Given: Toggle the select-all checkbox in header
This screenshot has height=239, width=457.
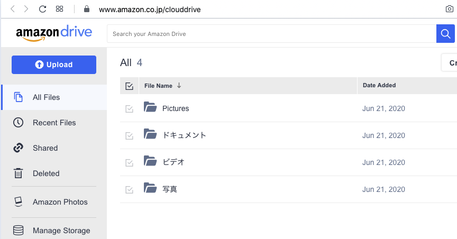Looking at the screenshot, I should point(129,86).
